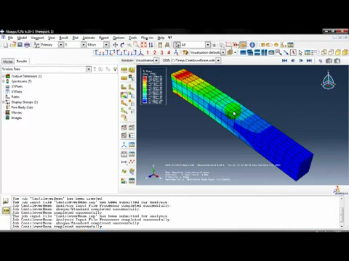Screen dimensions: 349x261
Task: Open the Primary variable dropdown
Action: [61, 45]
